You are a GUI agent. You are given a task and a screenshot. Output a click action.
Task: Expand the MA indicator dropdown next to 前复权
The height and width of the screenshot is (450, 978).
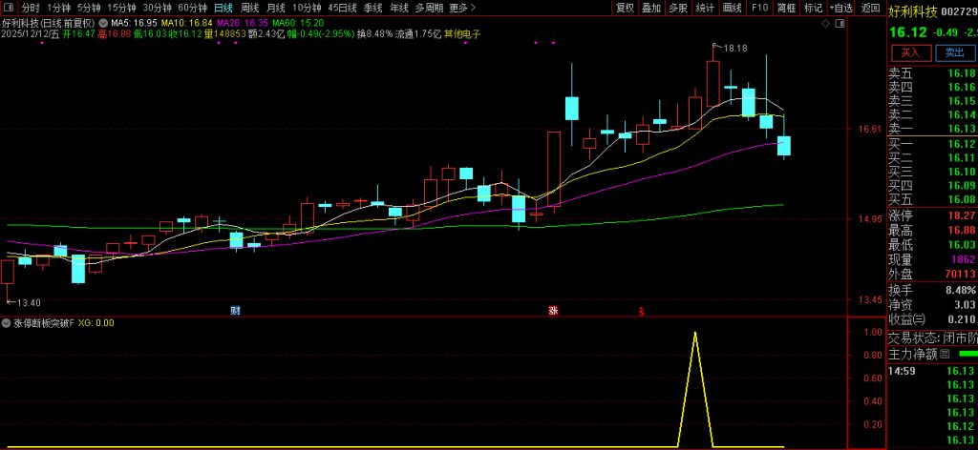click(103, 21)
